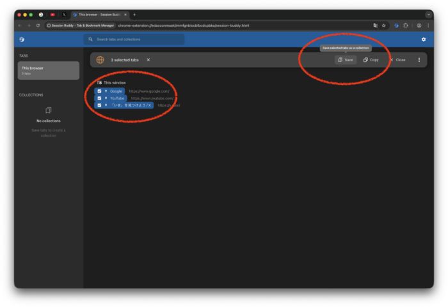Save selected tabs as a collection
The image size is (448, 307).
[x=346, y=60]
